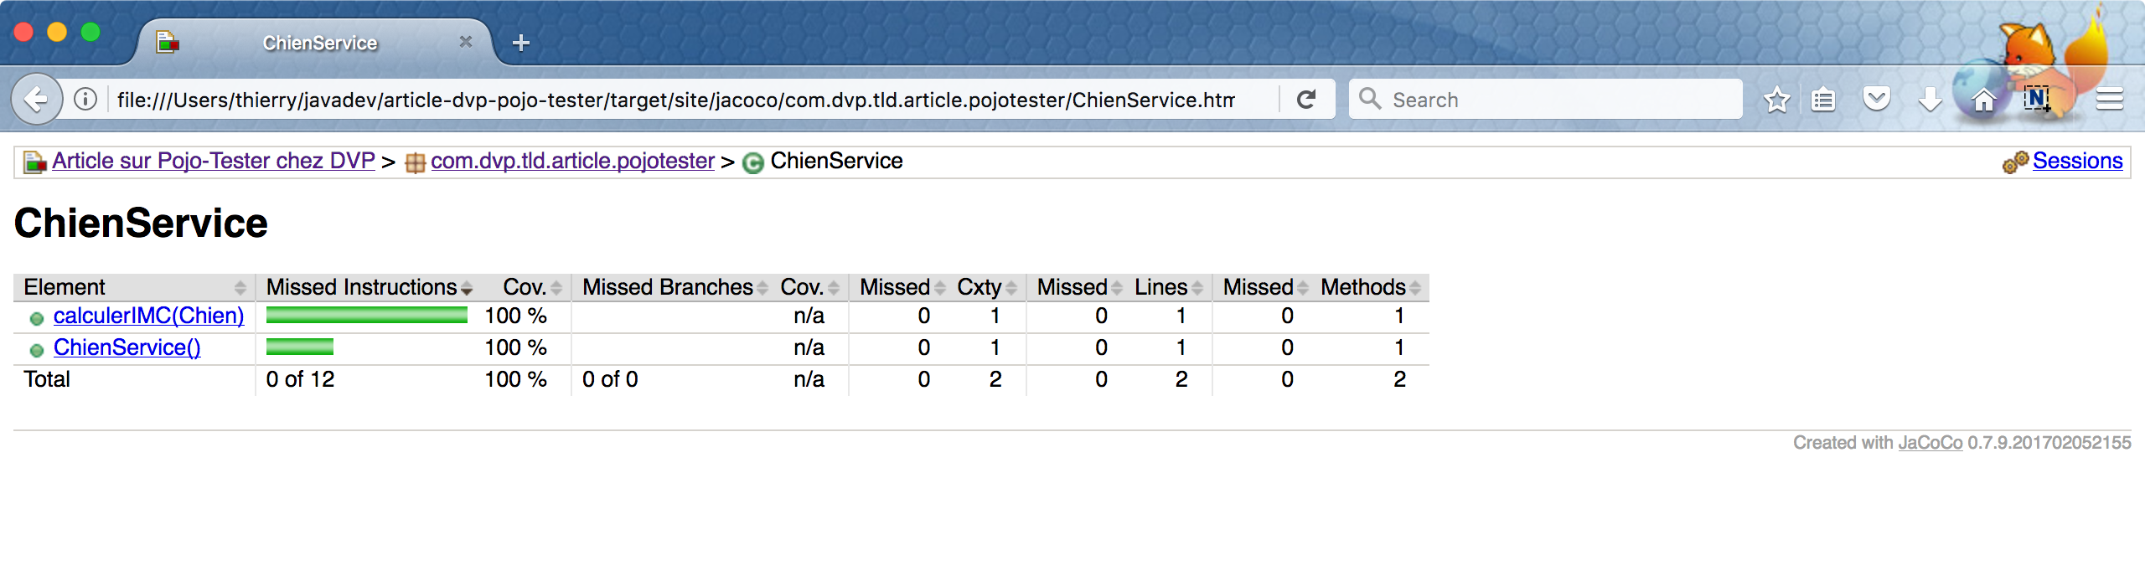Sort by Methods column header
This screenshot has width=2145, height=581.
pos(1363,287)
